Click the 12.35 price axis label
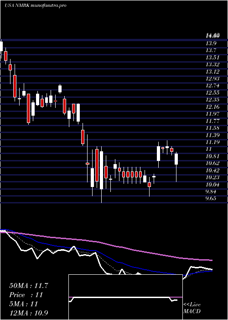Viewport: 228px width, 320px height. point(212,100)
